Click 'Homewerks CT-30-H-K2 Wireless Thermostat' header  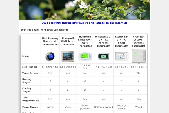click(x=104, y=41)
